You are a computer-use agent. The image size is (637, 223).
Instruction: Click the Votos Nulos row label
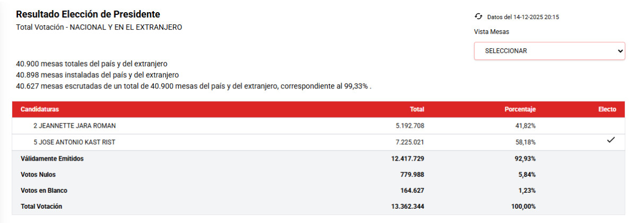pos(38,174)
